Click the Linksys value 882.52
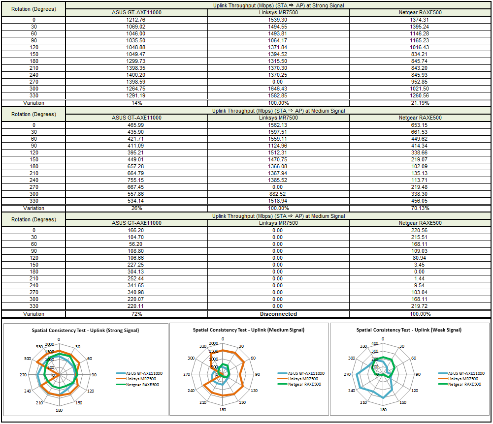This screenshot has width=493, height=424. [x=278, y=194]
